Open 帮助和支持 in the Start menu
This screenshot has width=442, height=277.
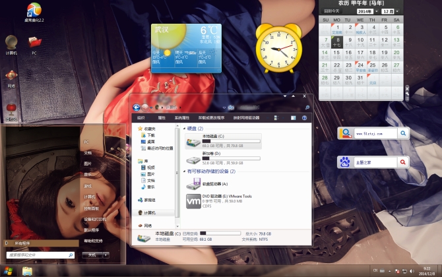tap(93, 241)
